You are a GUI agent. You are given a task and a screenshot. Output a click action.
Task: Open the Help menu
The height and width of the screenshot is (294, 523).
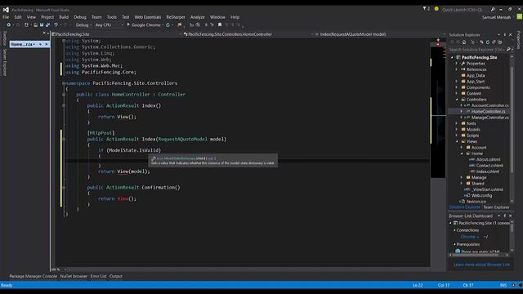[x=235, y=17]
